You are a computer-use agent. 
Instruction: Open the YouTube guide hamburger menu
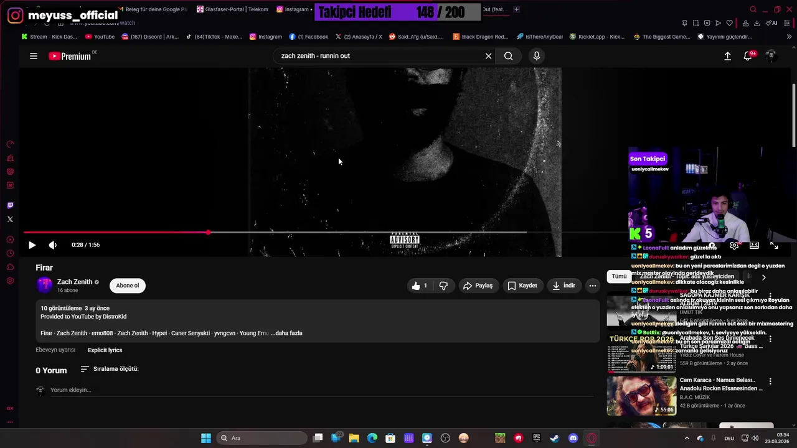tap(34, 56)
